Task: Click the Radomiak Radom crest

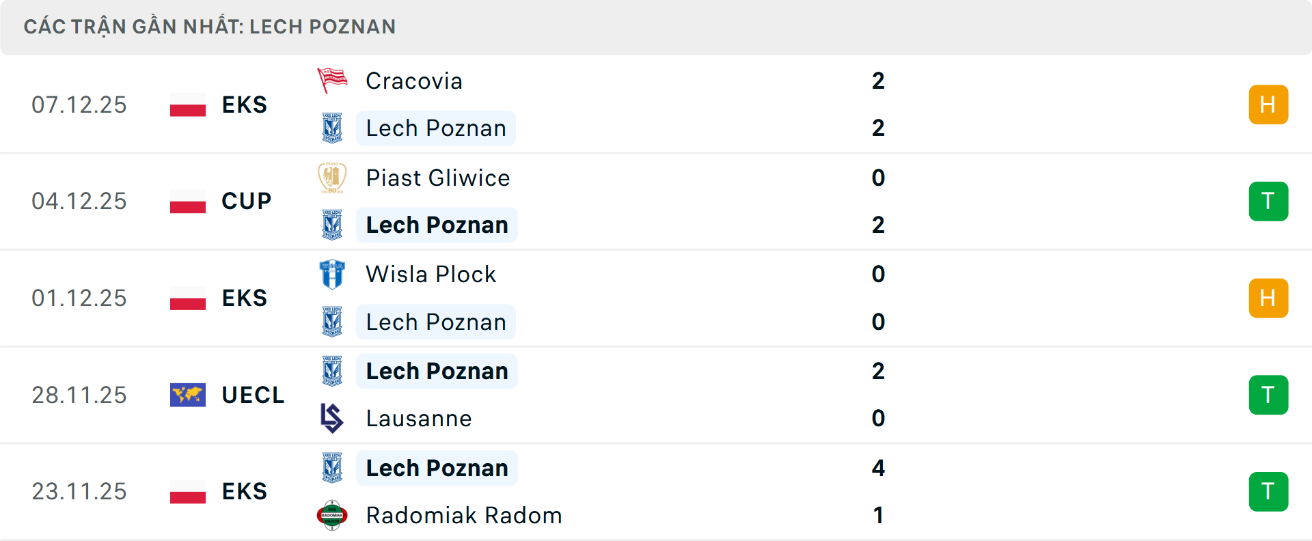Action: coord(332,515)
